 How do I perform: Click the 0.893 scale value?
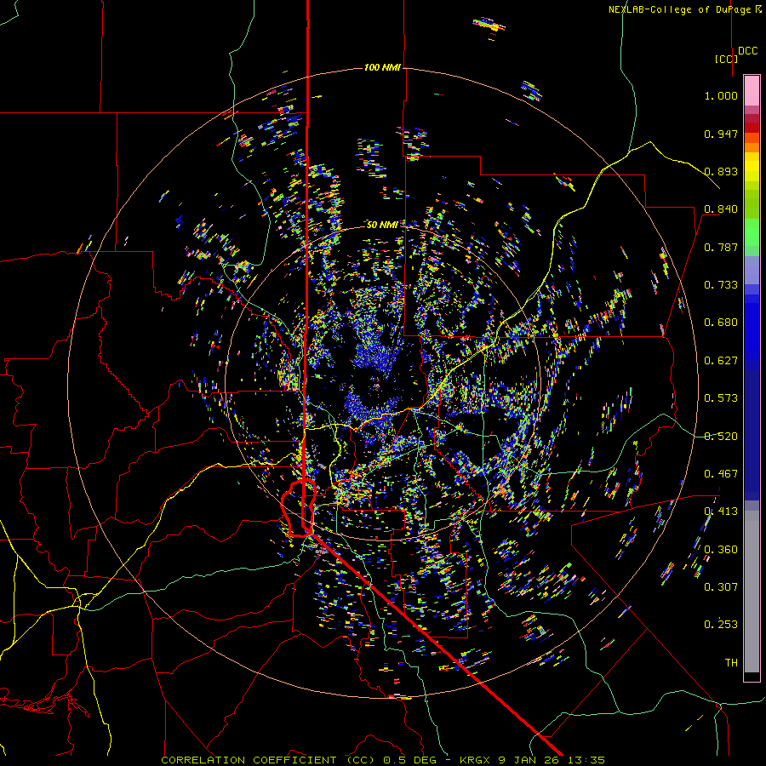click(x=721, y=171)
